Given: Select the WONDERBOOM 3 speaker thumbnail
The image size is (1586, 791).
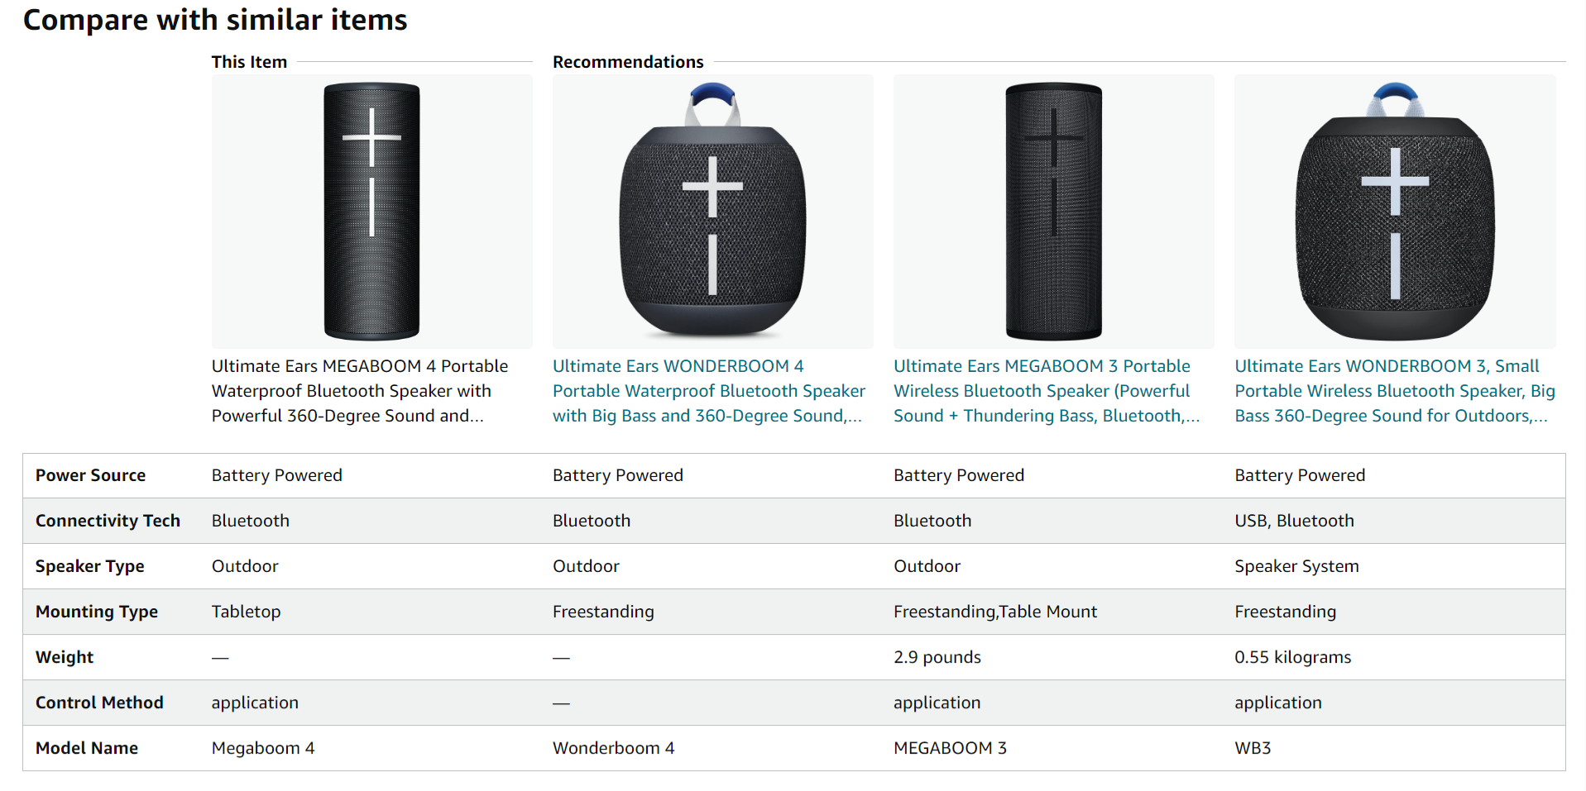Looking at the screenshot, I should (1395, 211).
